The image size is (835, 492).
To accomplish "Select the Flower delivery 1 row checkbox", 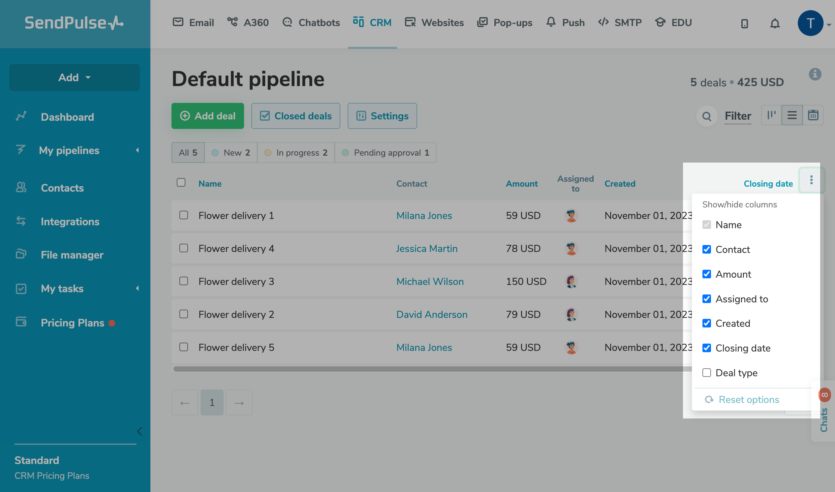I will click(x=184, y=215).
